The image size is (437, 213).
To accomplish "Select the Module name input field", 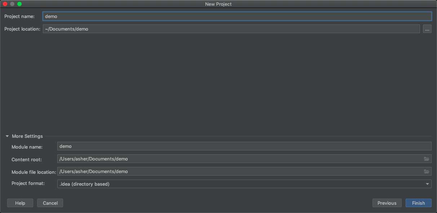I will (244, 146).
